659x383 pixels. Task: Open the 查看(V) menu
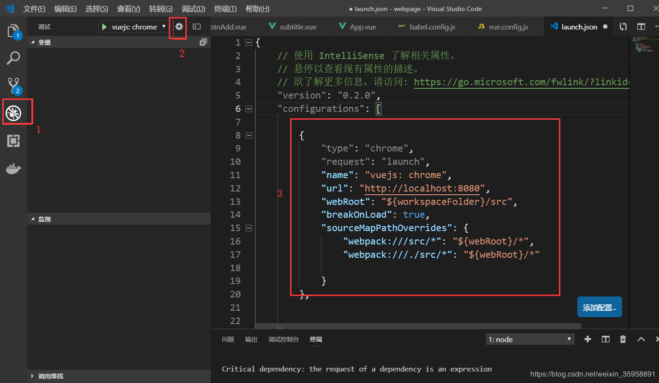coord(129,9)
